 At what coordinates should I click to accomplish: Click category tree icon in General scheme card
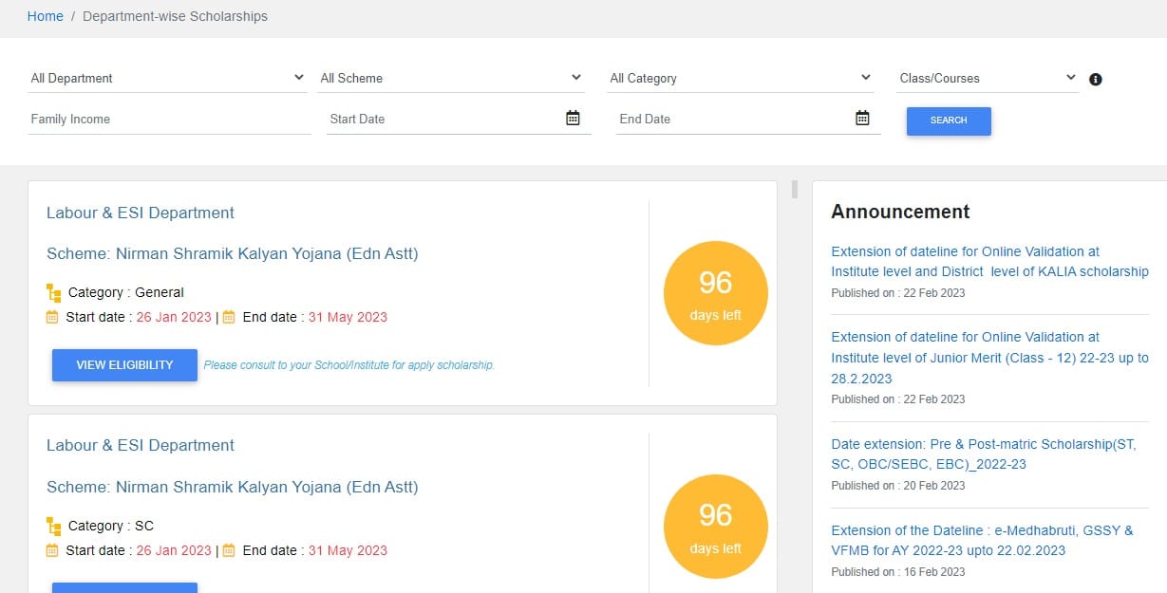click(x=53, y=292)
